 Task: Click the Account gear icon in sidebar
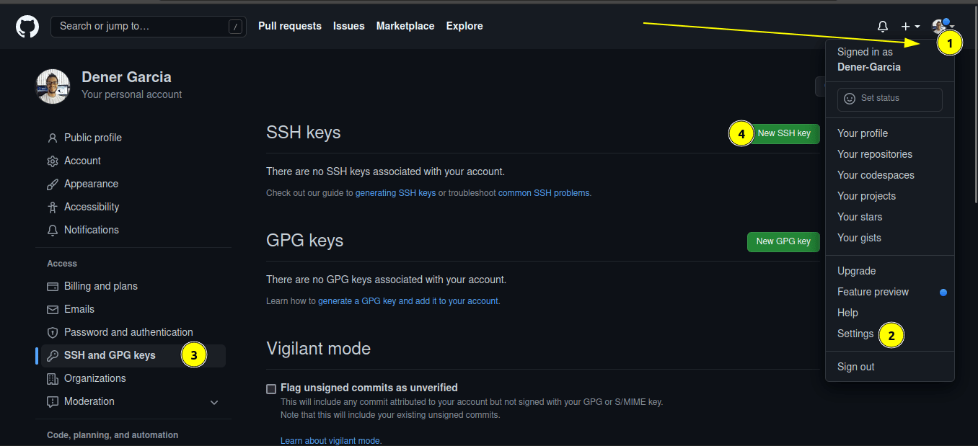click(52, 161)
